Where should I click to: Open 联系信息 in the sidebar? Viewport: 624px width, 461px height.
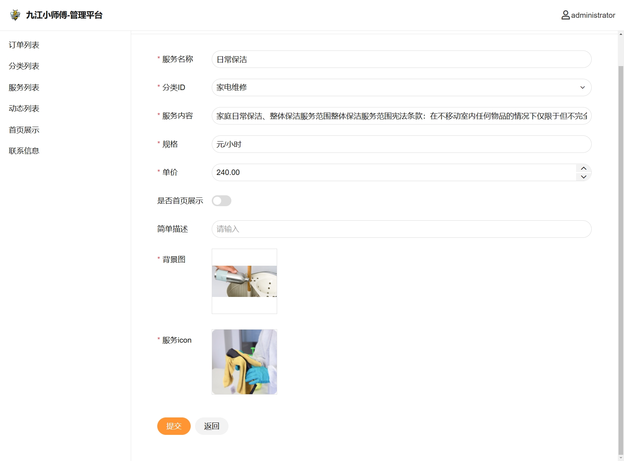(24, 151)
